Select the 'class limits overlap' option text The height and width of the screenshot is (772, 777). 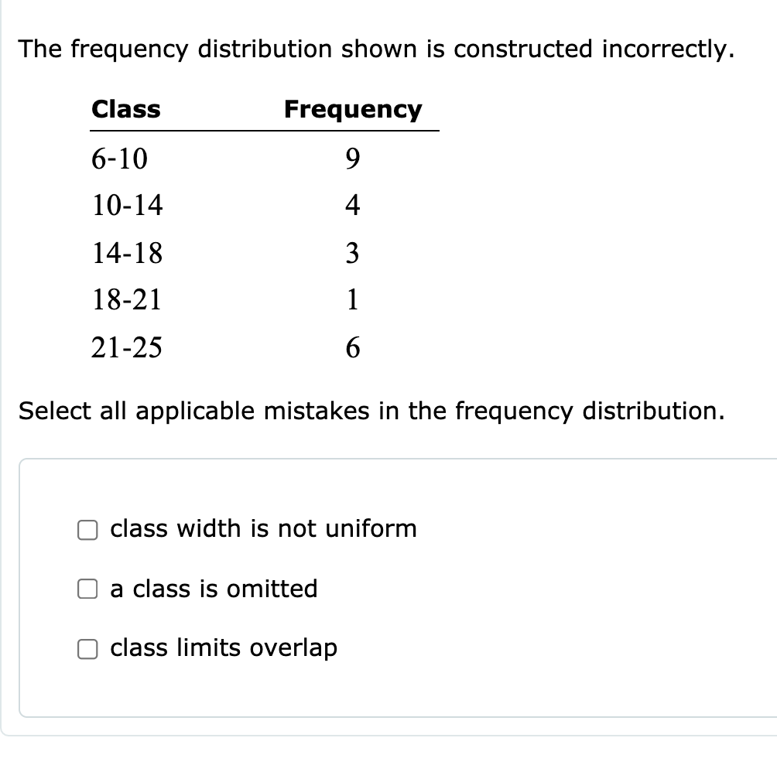point(223,648)
